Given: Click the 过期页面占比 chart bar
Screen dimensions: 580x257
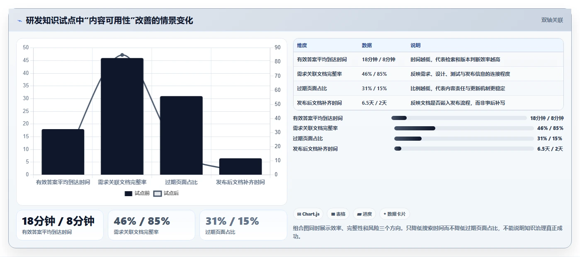Looking at the screenshot, I should coord(181,135).
